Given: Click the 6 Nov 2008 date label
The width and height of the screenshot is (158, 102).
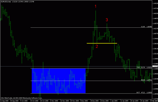Looking at the screenshot, I should [54, 101].
